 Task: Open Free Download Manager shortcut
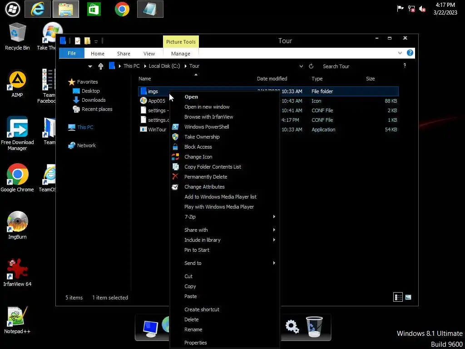[17, 134]
